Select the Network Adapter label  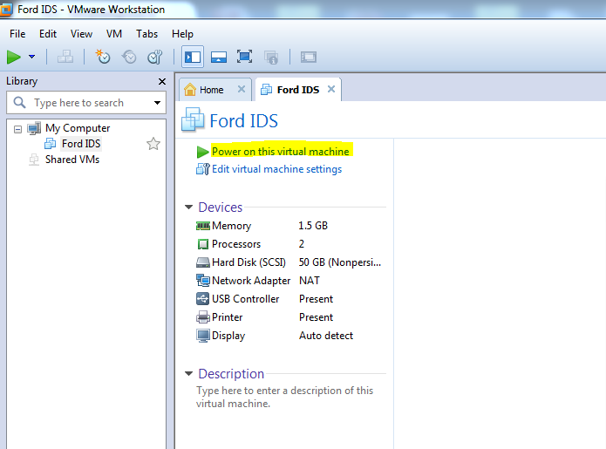point(251,281)
